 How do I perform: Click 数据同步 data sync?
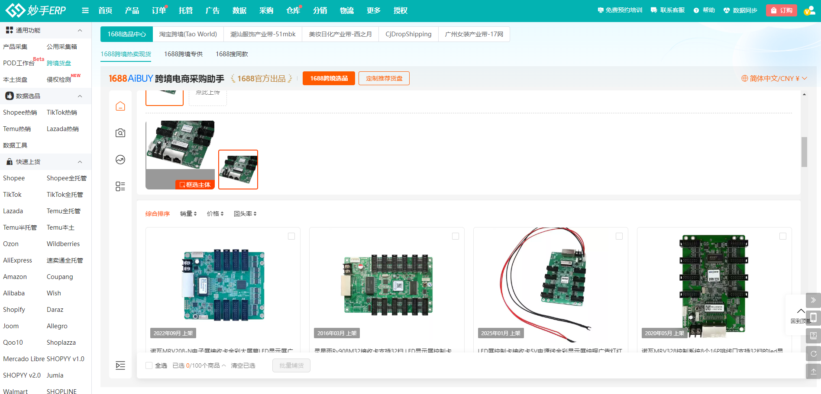coord(740,10)
